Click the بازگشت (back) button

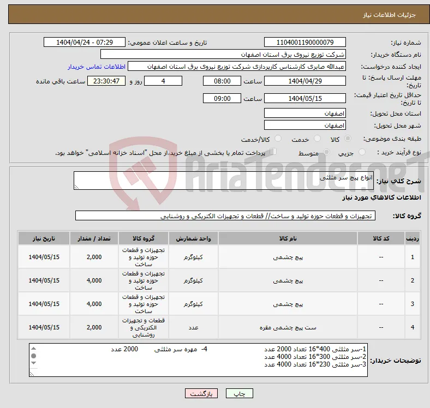pos(201,393)
